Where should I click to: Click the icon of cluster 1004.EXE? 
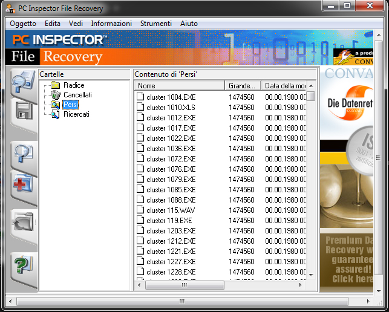(140, 97)
